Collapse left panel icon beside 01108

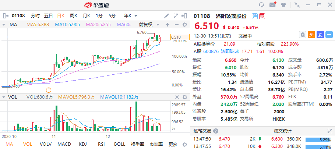[6, 15]
